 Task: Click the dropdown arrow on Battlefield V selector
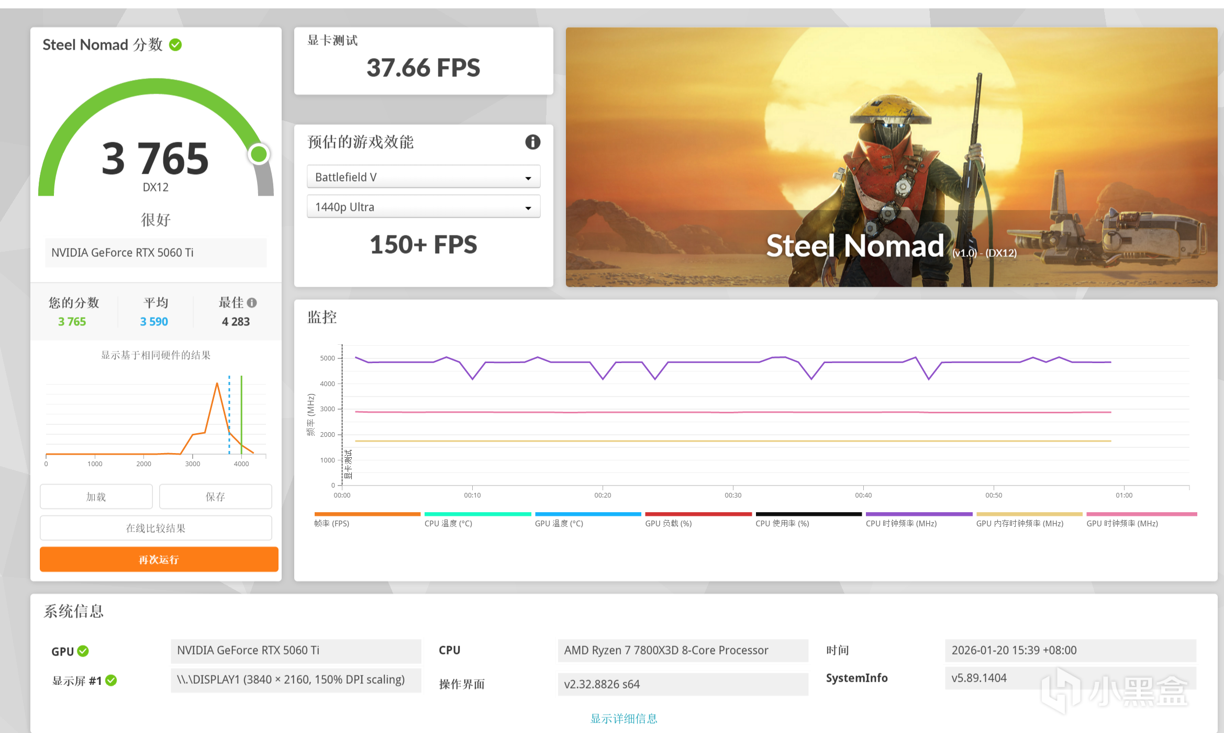point(528,178)
